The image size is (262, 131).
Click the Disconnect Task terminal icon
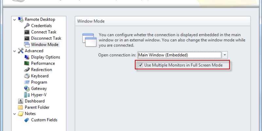tap(27, 38)
